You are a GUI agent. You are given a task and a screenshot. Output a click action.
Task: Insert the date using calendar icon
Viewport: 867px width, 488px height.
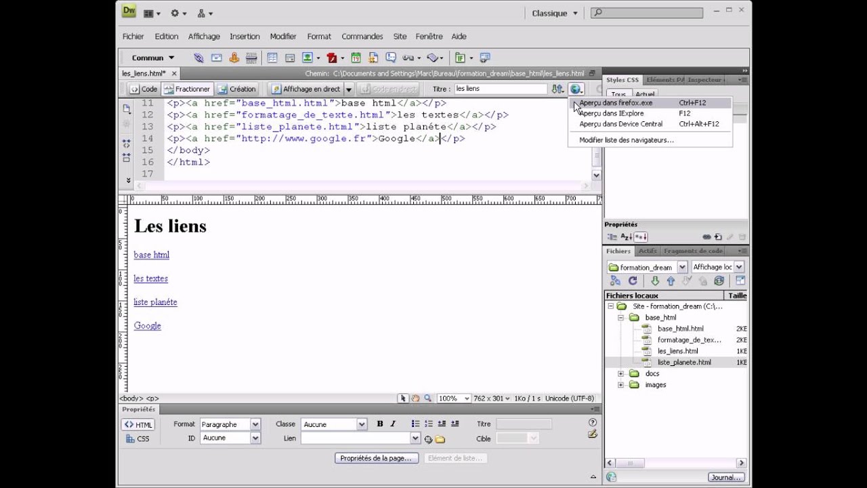[x=356, y=58]
